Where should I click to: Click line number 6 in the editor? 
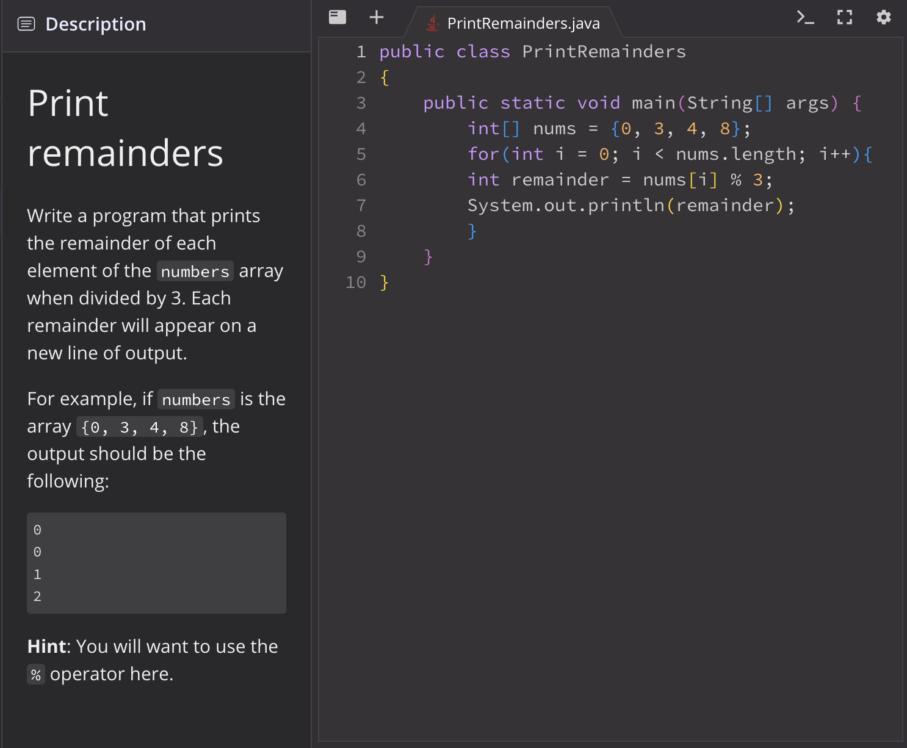coord(361,179)
